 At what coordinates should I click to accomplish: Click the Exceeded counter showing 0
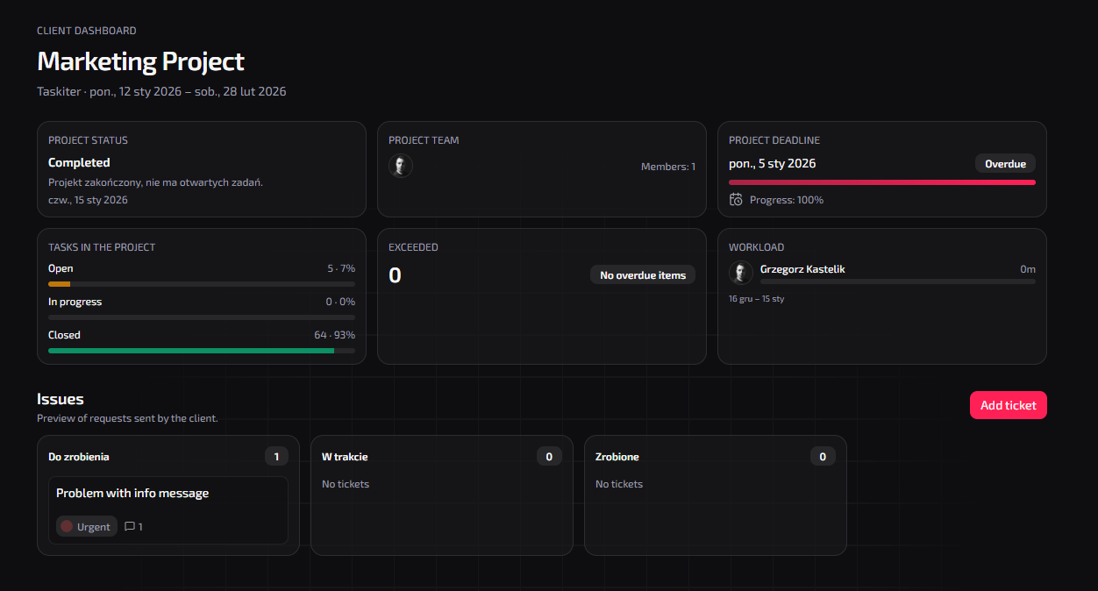point(395,274)
